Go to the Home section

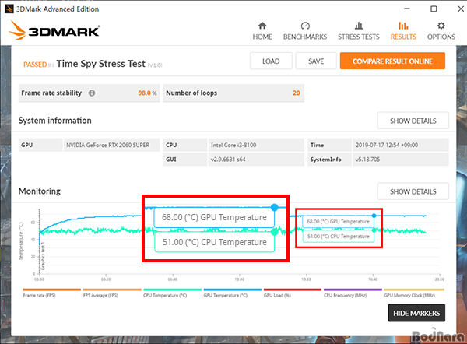[262, 30]
